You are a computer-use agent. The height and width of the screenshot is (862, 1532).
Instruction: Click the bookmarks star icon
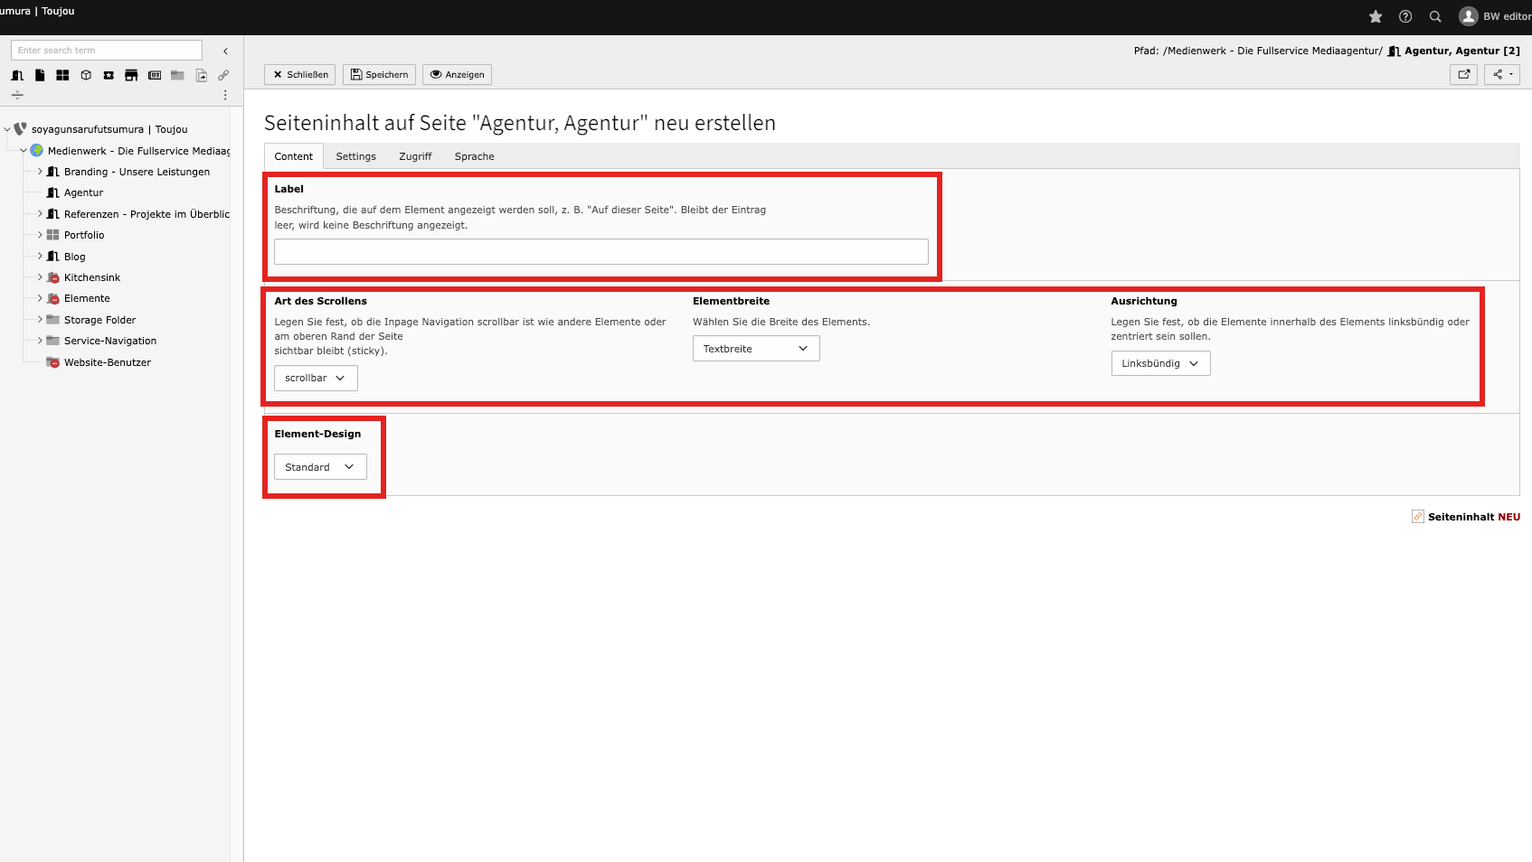click(1376, 16)
